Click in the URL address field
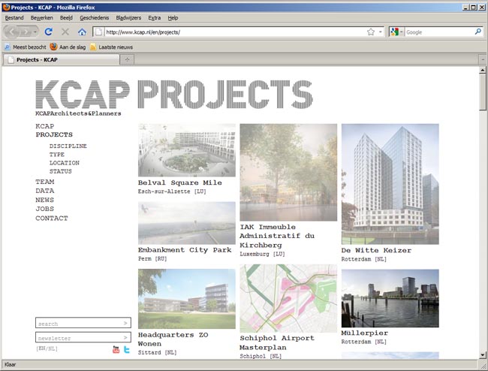The width and height of the screenshot is (488, 371). pyautogui.click(x=235, y=32)
